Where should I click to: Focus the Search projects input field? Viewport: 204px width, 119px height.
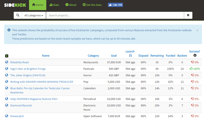coord(115,15)
